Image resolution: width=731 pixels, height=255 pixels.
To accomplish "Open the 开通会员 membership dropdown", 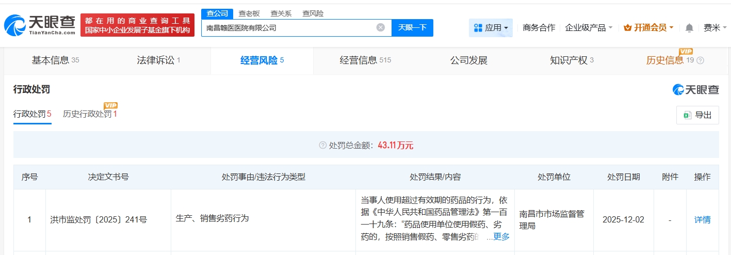I will pos(648,28).
